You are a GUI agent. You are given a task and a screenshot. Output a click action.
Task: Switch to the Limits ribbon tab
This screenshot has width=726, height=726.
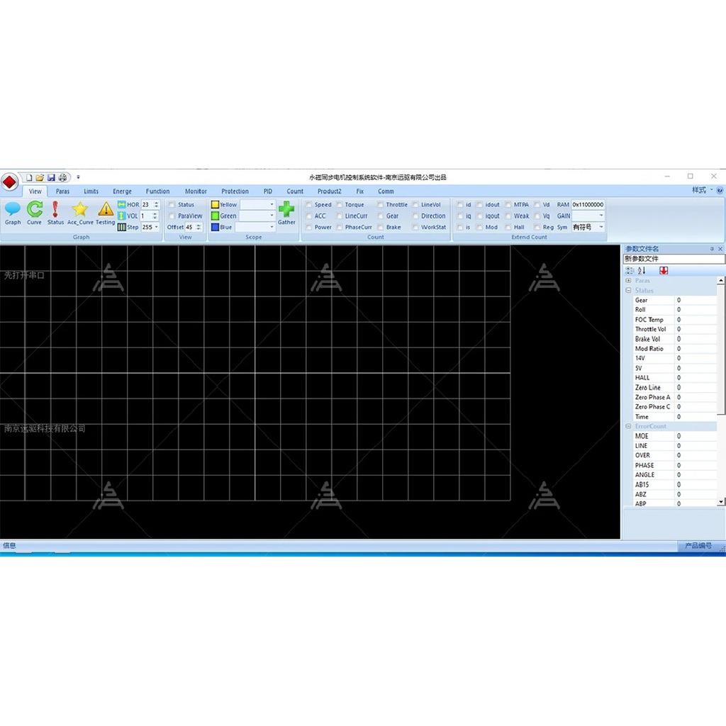click(x=91, y=191)
